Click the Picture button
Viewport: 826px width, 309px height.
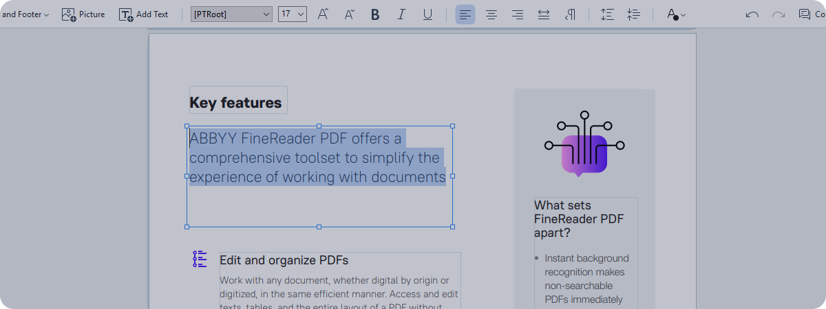(x=83, y=14)
